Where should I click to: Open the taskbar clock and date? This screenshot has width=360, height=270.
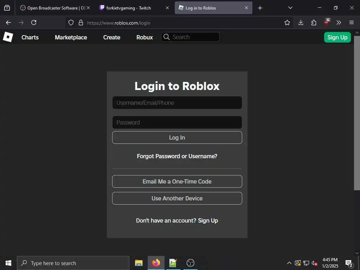[x=330, y=263]
